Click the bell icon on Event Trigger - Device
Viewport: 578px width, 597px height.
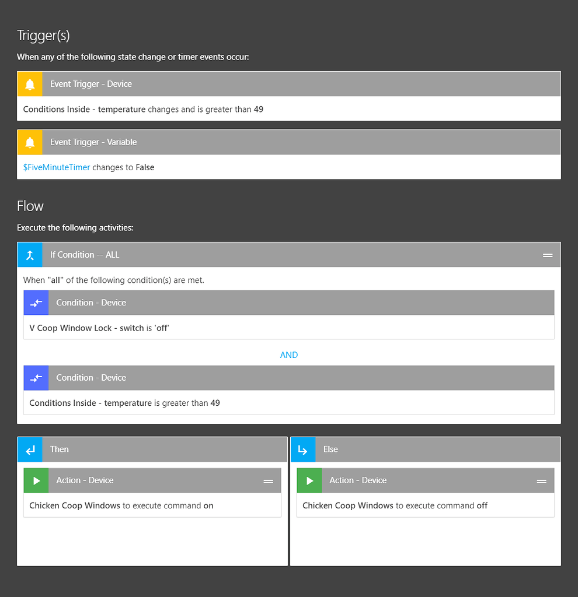pyautogui.click(x=29, y=83)
